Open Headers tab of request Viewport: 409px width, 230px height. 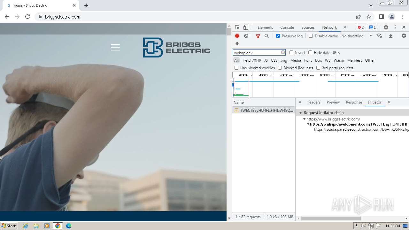click(313, 102)
